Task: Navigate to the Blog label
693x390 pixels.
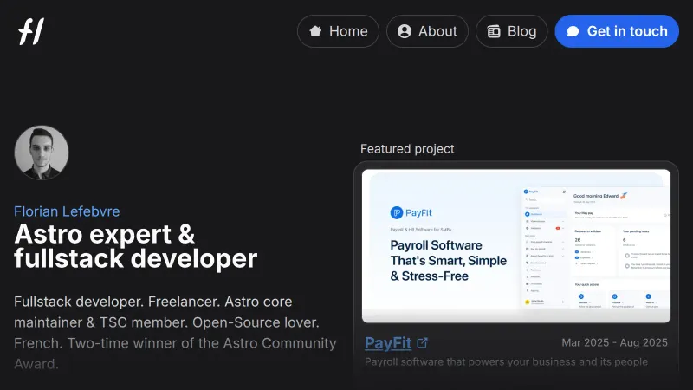Action: click(x=521, y=31)
